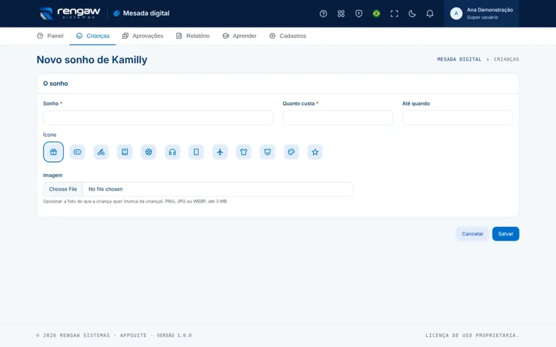Go to the Painel tab
Image resolution: width=556 pixels, height=347 pixels.
coord(50,36)
